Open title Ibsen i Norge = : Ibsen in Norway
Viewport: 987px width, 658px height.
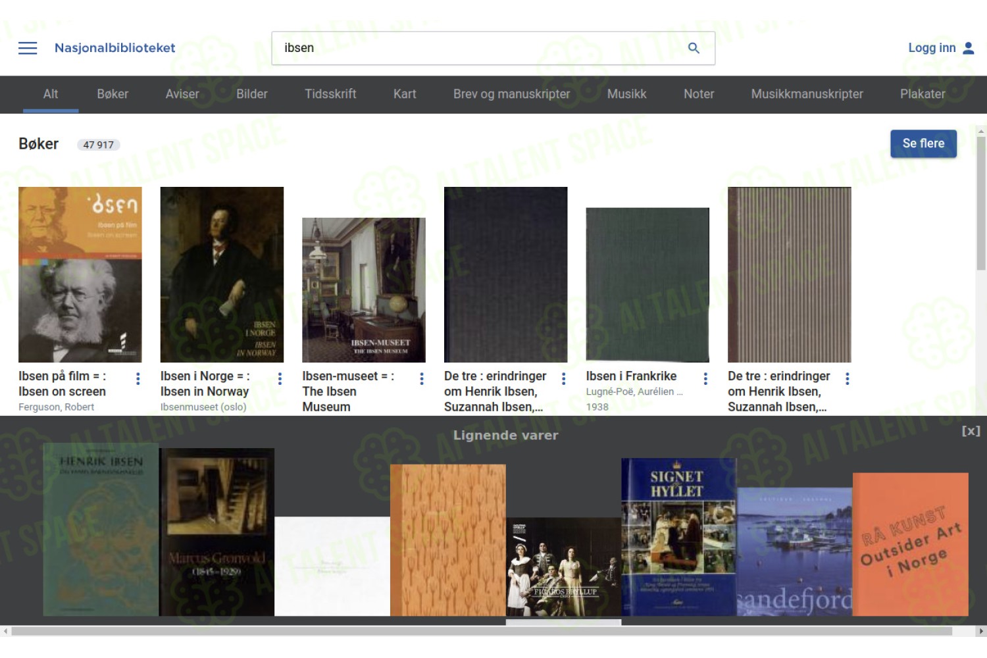(205, 384)
